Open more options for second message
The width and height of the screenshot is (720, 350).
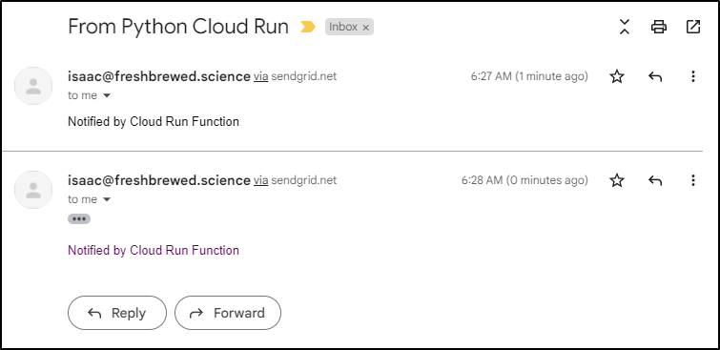(x=693, y=180)
